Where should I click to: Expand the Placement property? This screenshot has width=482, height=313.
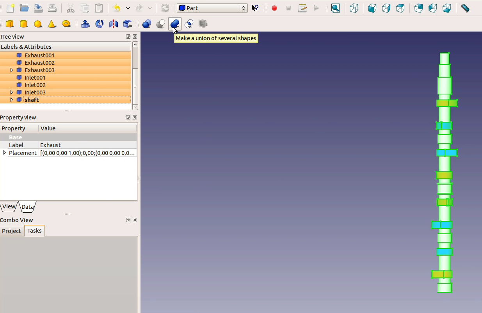coord(4,153)
